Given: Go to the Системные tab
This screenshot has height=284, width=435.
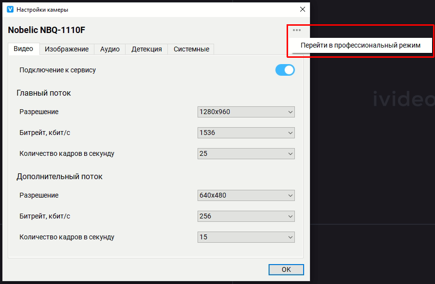Looking at the screenshot, I should click(191, 49).
